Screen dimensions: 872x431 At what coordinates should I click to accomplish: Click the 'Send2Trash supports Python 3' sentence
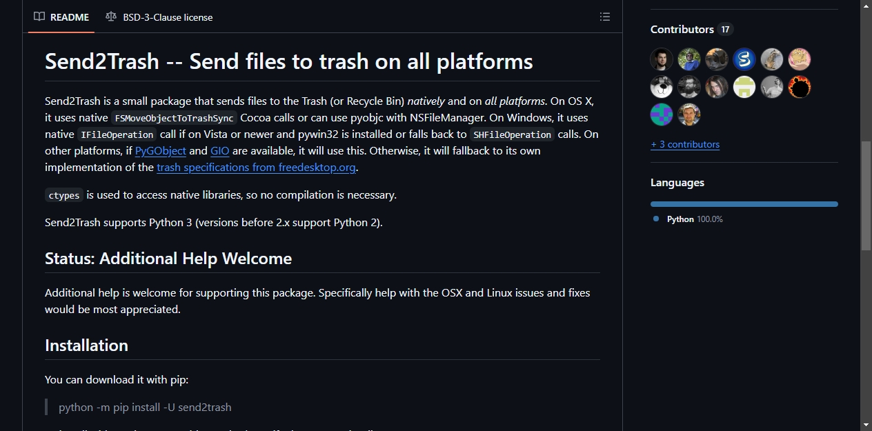point(214,222)
